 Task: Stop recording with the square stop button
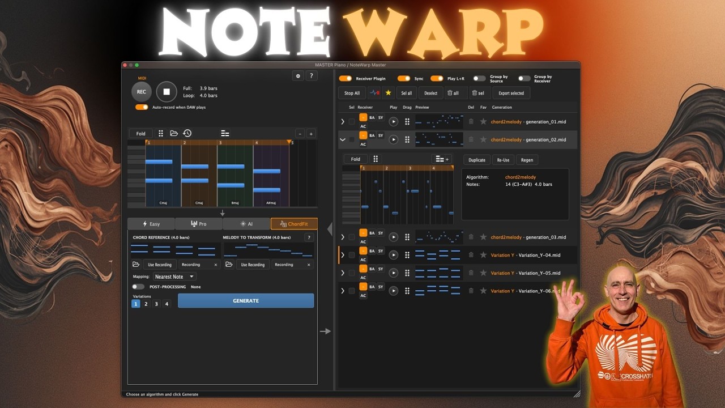click(x=167, y=91)
